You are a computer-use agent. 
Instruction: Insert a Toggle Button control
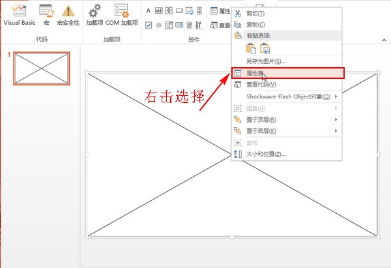(x=189, y=25)
